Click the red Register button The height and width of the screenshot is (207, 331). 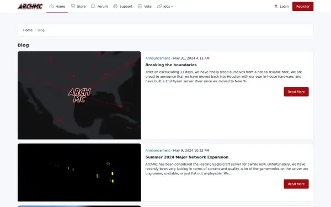303,6
